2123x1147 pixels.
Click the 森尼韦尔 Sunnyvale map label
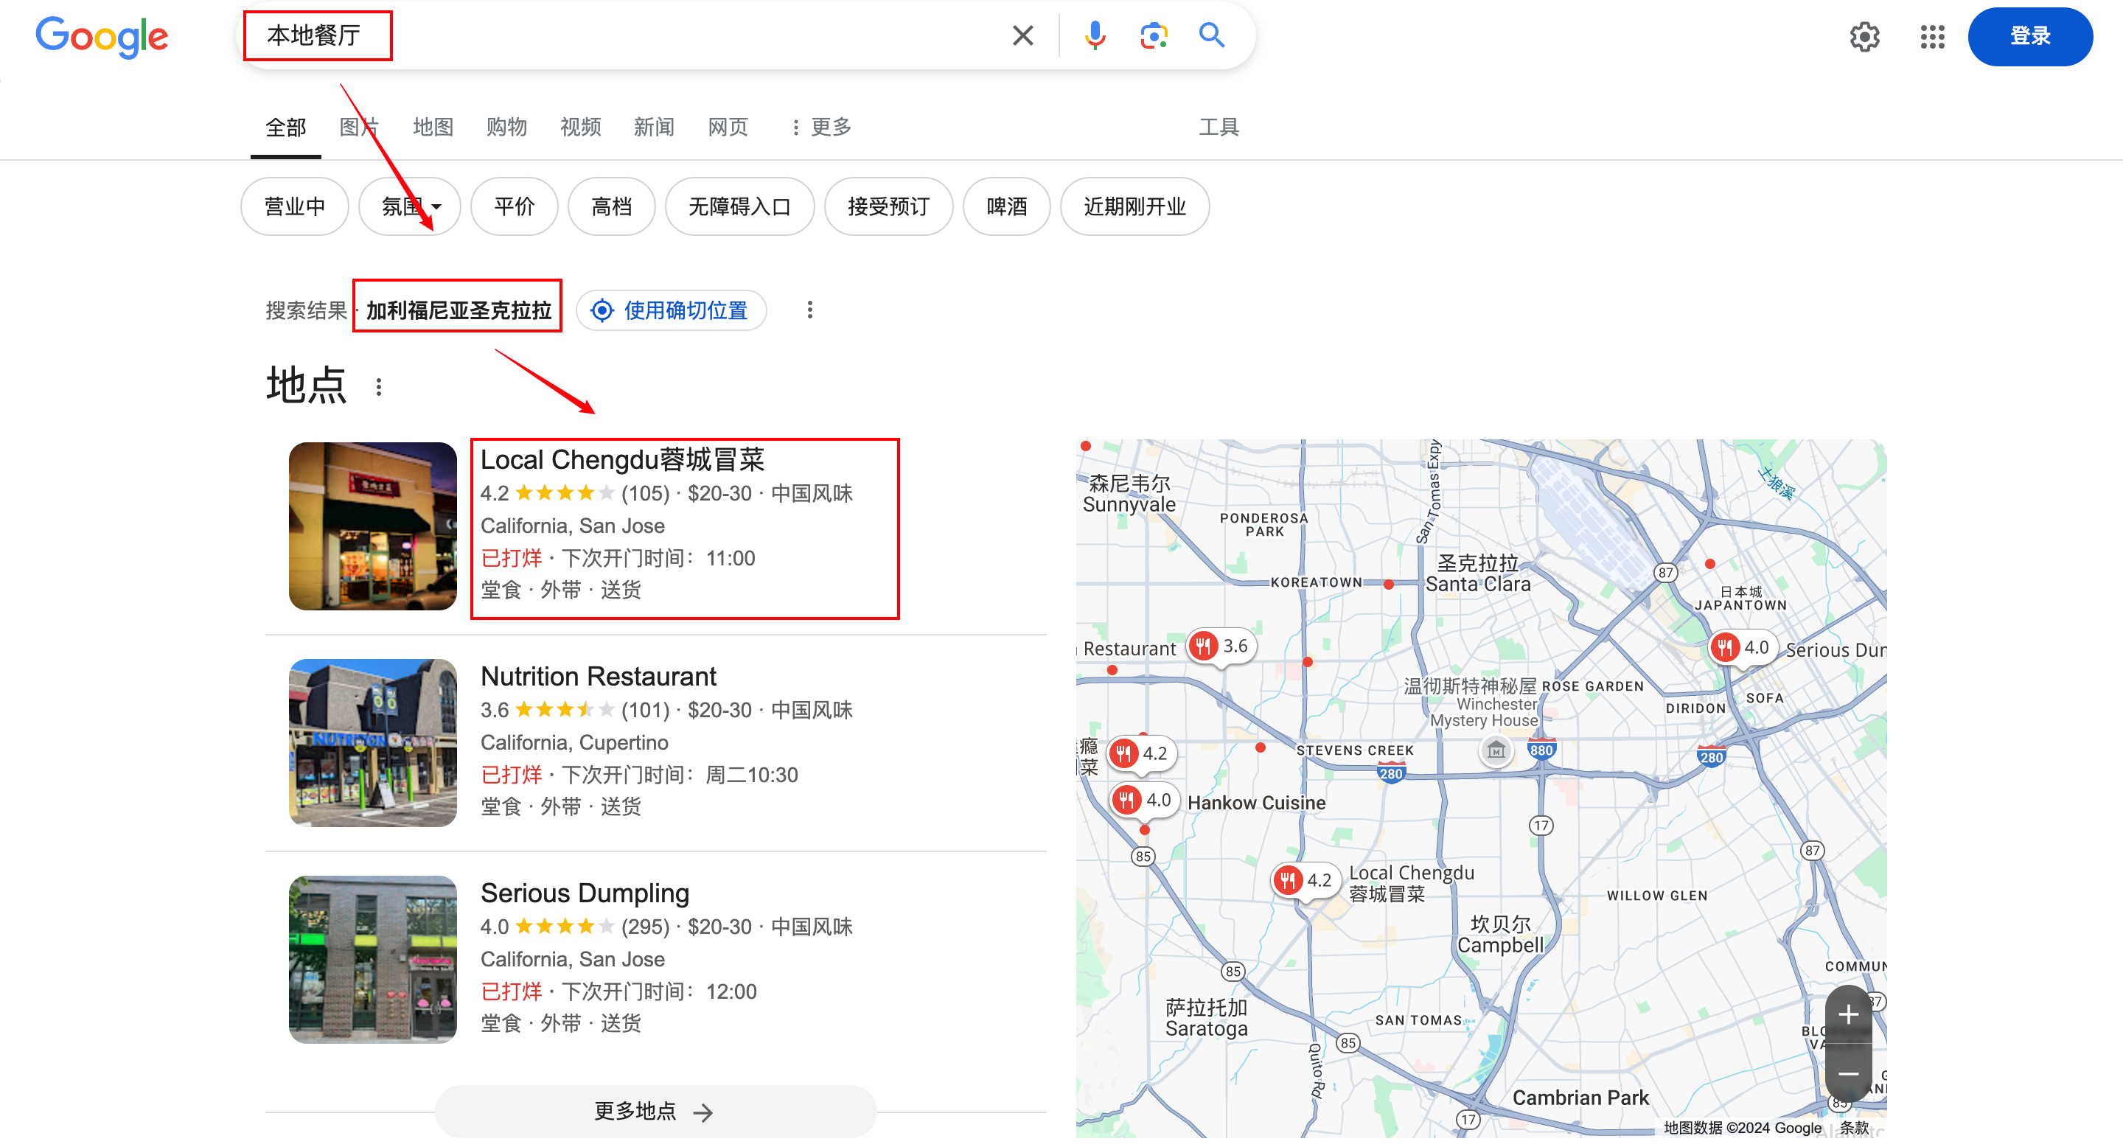[x=1129, y=494]
